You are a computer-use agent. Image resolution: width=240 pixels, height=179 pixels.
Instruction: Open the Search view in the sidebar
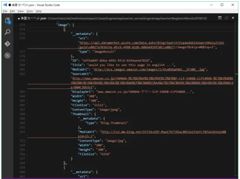pos(7,32)
